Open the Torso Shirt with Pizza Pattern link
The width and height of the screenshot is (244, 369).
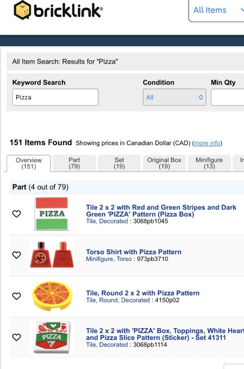[x=133, y=252]
